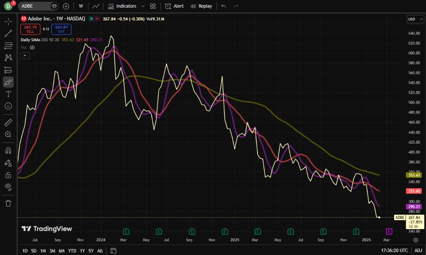This screenshot has width=426, height=255.
Task: Click the trash icon to remove drawings
Action: [x=8, y=204]
